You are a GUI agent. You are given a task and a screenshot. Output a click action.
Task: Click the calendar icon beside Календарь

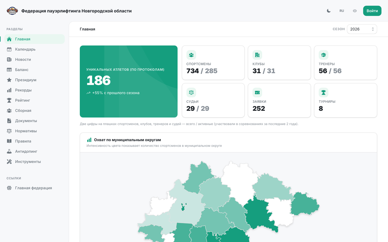pos(9,49)
